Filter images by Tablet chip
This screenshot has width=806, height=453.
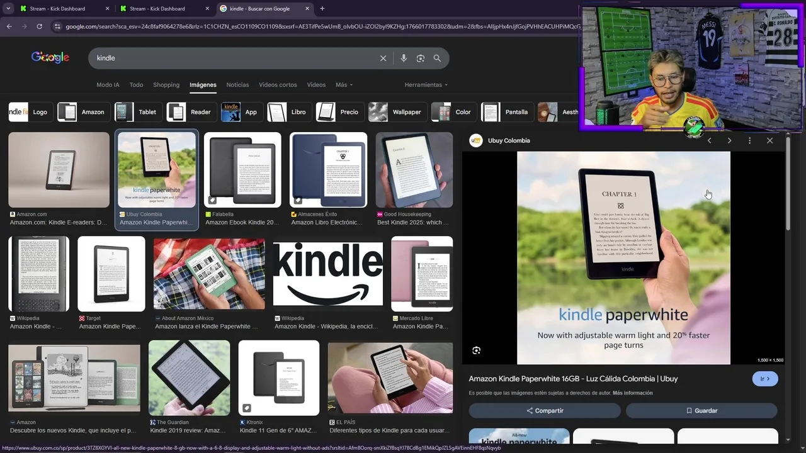[x=138, y=112]
